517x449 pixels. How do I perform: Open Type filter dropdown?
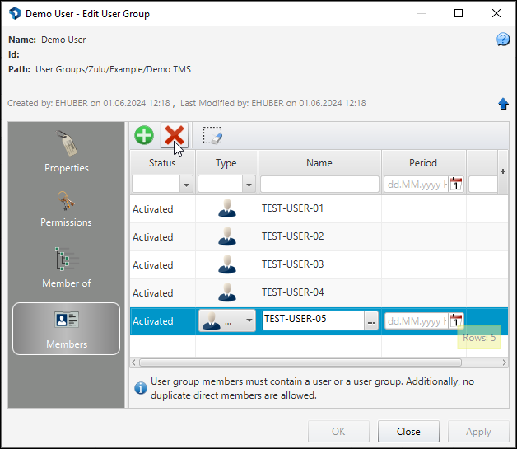click(x=249, y=185)
